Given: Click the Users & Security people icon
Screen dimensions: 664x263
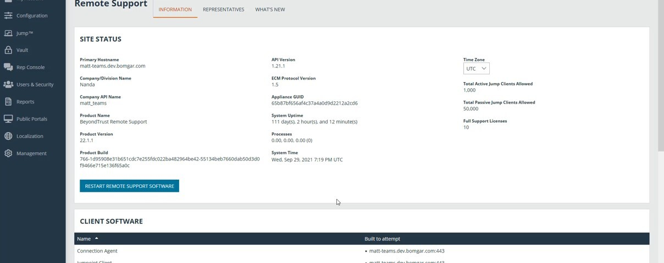Looking at the screenshot, I should point(8,84).
